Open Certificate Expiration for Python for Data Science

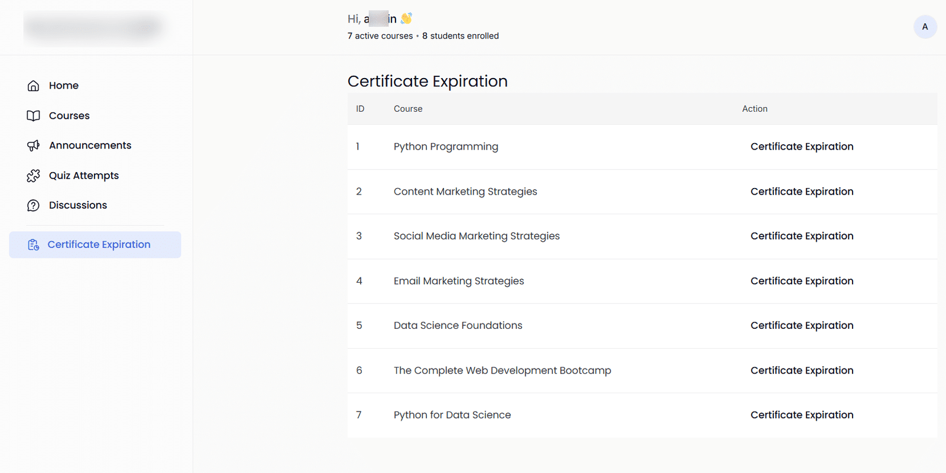[802, 415]
